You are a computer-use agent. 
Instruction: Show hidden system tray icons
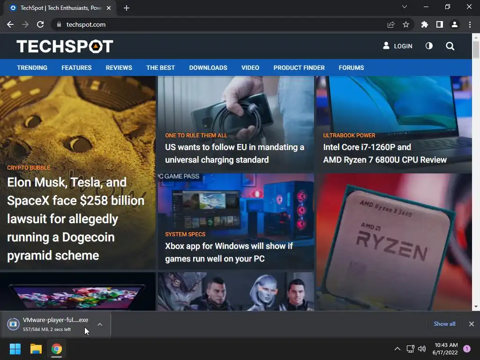(397, 349)
